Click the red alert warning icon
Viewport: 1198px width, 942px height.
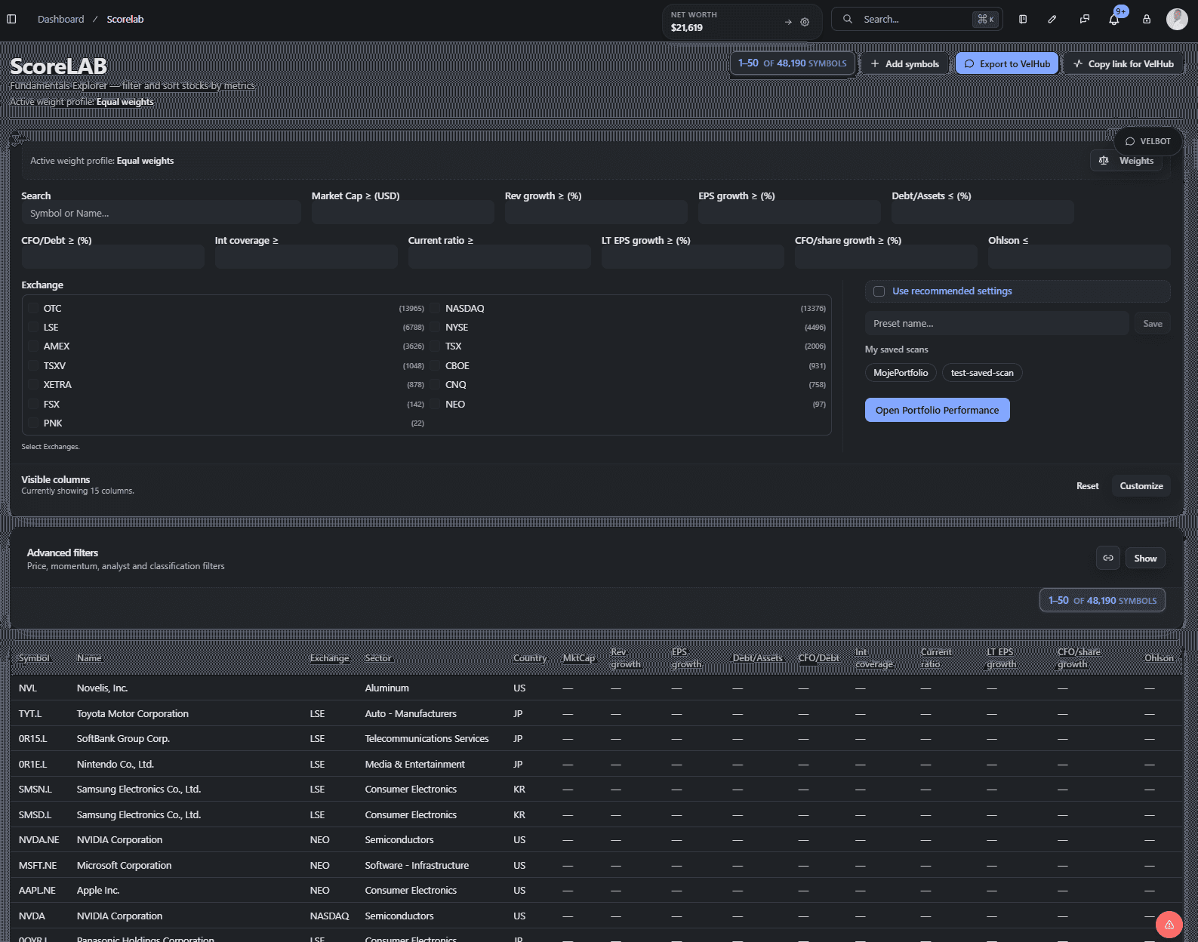[1169, 925]
